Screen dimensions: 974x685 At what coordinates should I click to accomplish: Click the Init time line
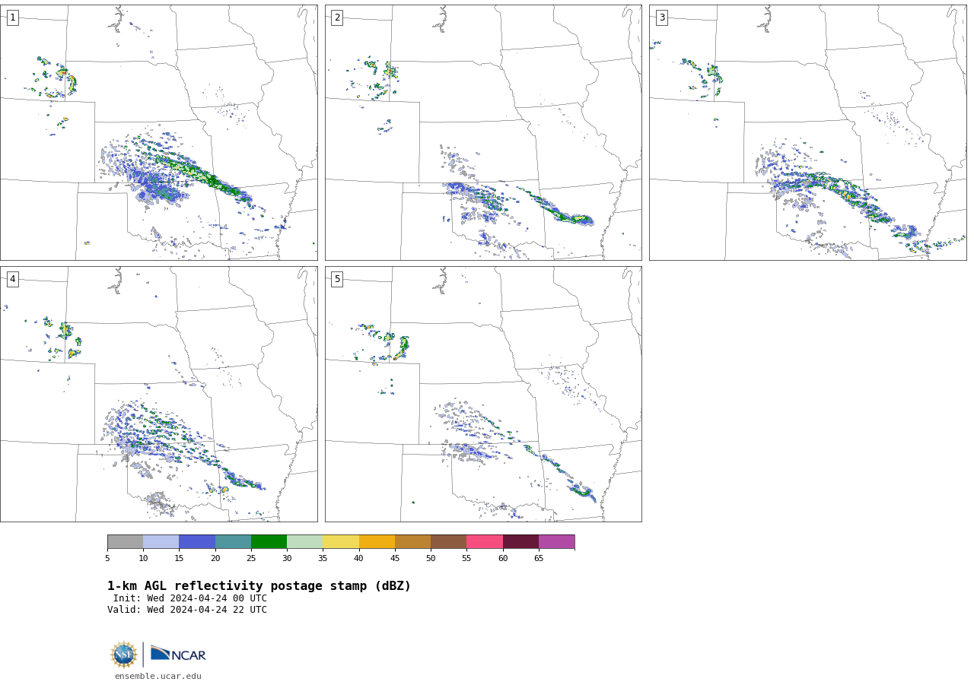(190, 598)
